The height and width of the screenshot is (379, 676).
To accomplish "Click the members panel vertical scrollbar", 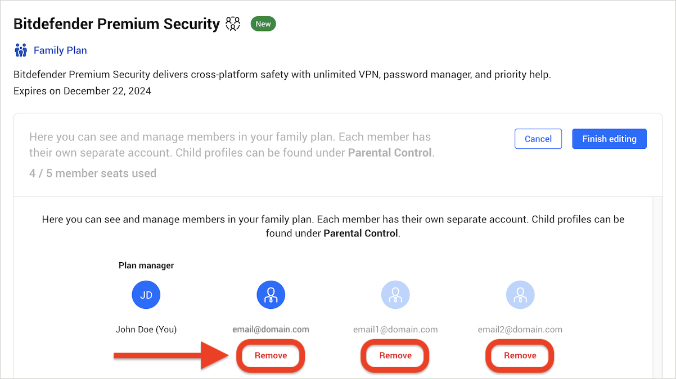I will tap(657, 286).
